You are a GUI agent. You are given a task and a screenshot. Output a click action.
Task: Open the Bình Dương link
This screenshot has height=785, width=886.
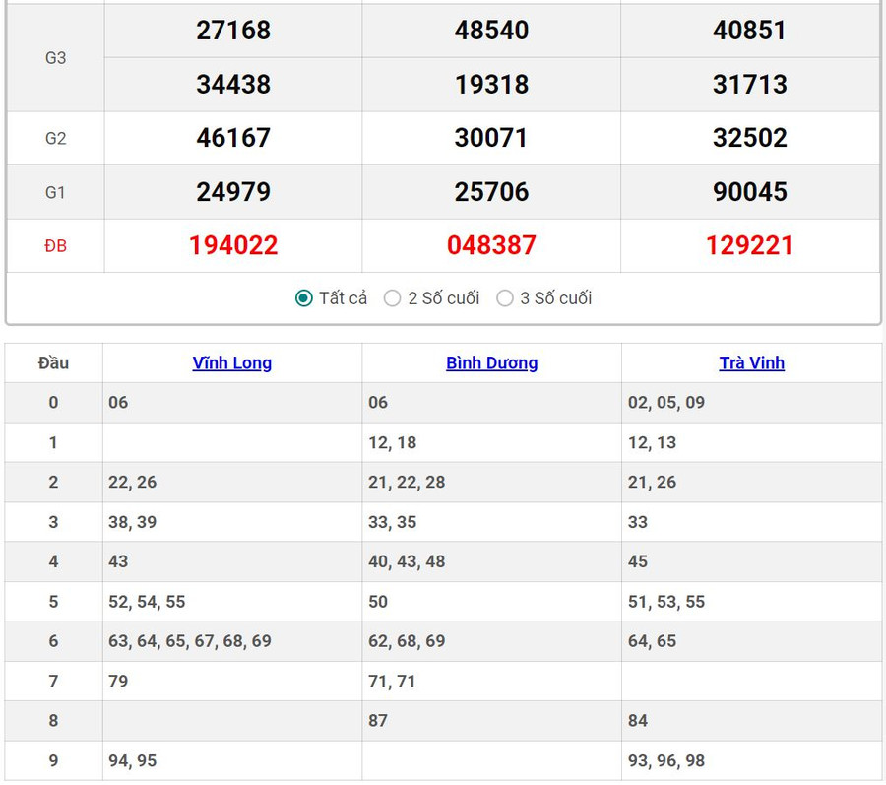pos(491,362)
